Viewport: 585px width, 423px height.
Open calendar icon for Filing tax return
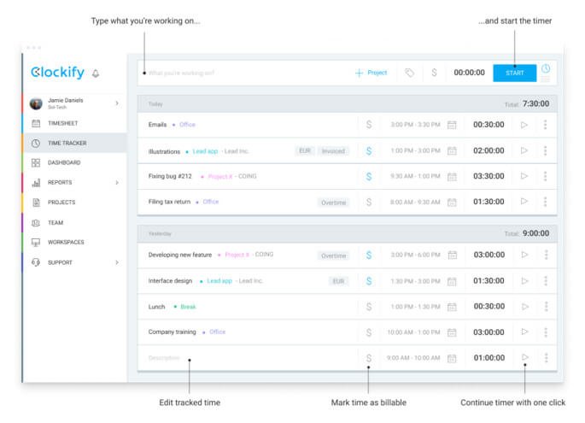pyautogui.click(x=452, y=203)
